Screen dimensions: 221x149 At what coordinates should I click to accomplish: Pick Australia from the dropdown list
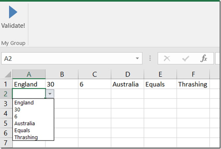click(25, 123)
